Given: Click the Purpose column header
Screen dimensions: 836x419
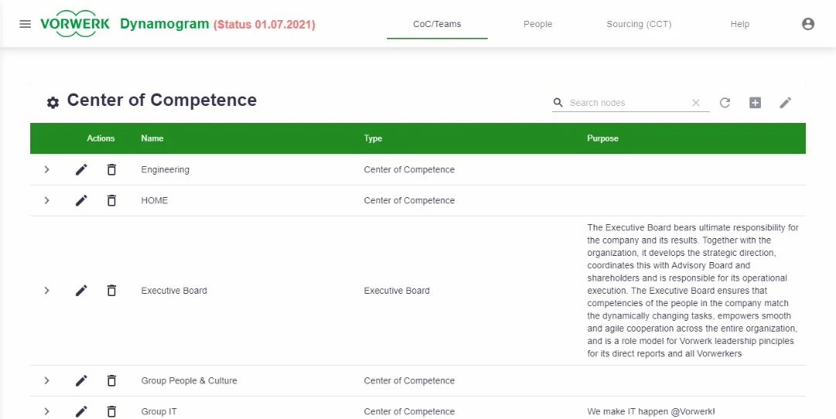Looking at the screenshot, I should [x=603, y=138].
